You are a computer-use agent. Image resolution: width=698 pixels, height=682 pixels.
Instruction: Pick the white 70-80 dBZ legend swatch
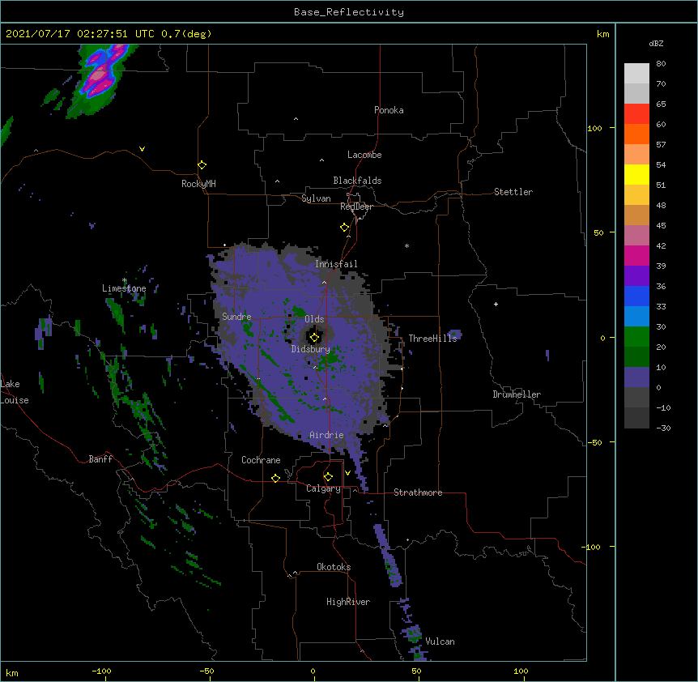(x=636, y=73)
